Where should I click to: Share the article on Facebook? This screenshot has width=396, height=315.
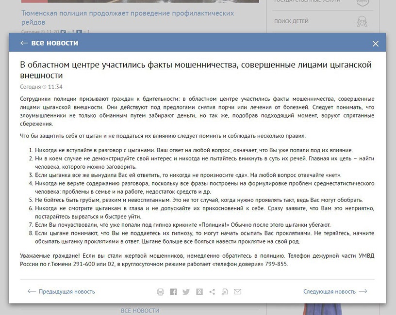tap(173, 291)
